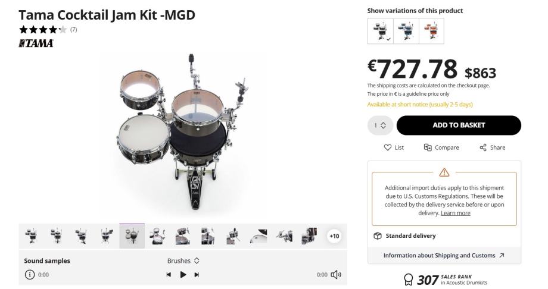Choose the black kit variation
The width and height of the screenshot is (548, 289).
point(380,31)
